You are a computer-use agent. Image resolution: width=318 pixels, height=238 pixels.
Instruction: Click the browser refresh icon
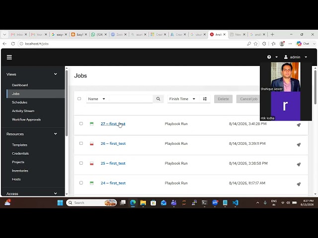(x=13, y=44)
